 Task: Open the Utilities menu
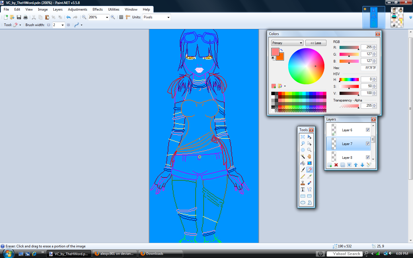pyautogui.click(x=114, y=9)
